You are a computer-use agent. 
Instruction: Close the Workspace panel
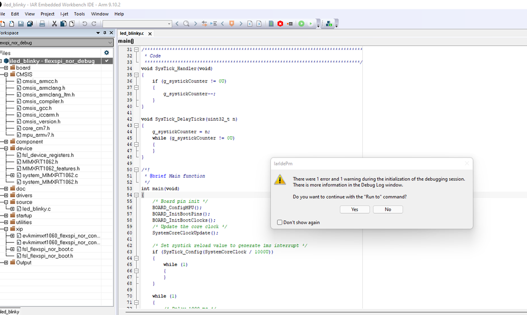pyautogui.click(x=111, y=33)
